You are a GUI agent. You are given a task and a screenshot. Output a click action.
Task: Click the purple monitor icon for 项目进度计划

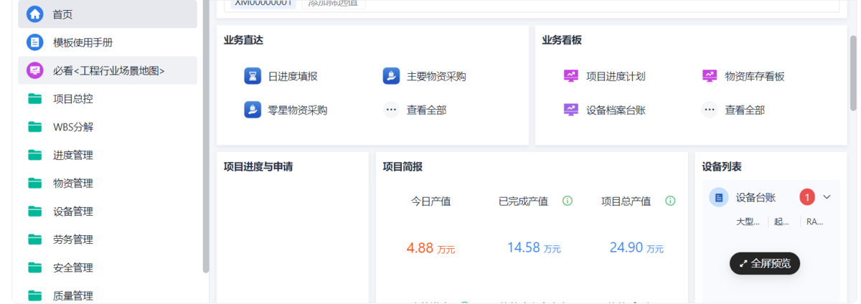click(x=571, y=76)
